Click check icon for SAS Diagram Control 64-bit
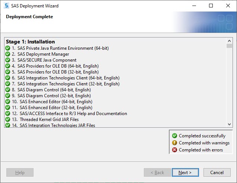 (x=7, y=90)
